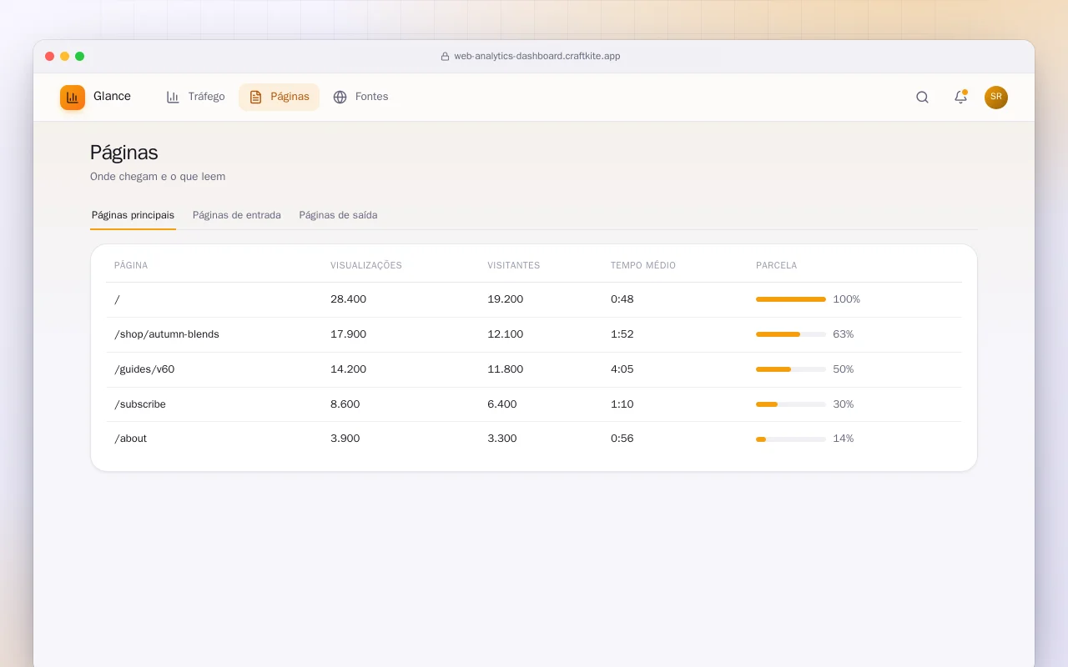Click the 63% share bar for /shop/autumn-blends
The image size is (1068, 667).
791,334
